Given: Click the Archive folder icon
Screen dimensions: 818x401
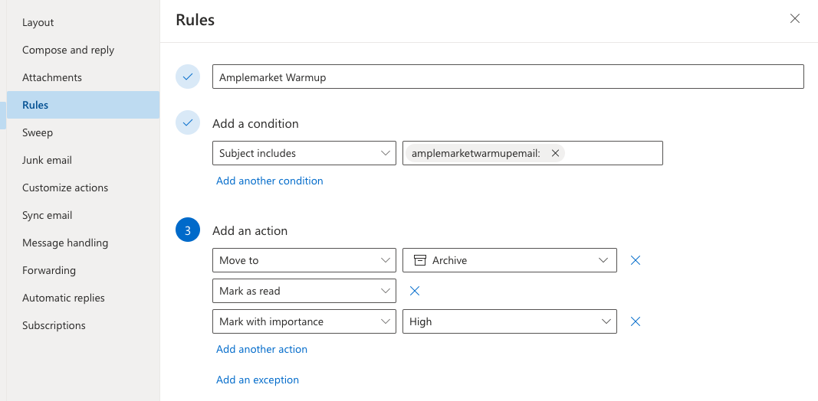Looking at the screenshot, I should (x=420, y=260).
